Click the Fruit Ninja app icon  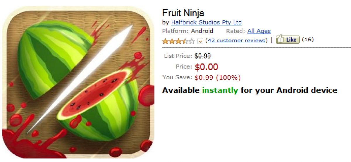pyautogui.click(x=78, y=82)
